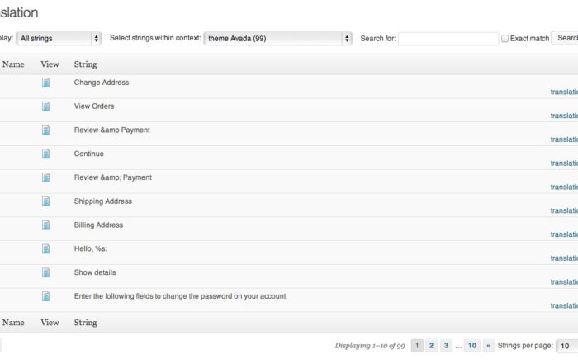Click inside the Search for text field

click(448, 39)
